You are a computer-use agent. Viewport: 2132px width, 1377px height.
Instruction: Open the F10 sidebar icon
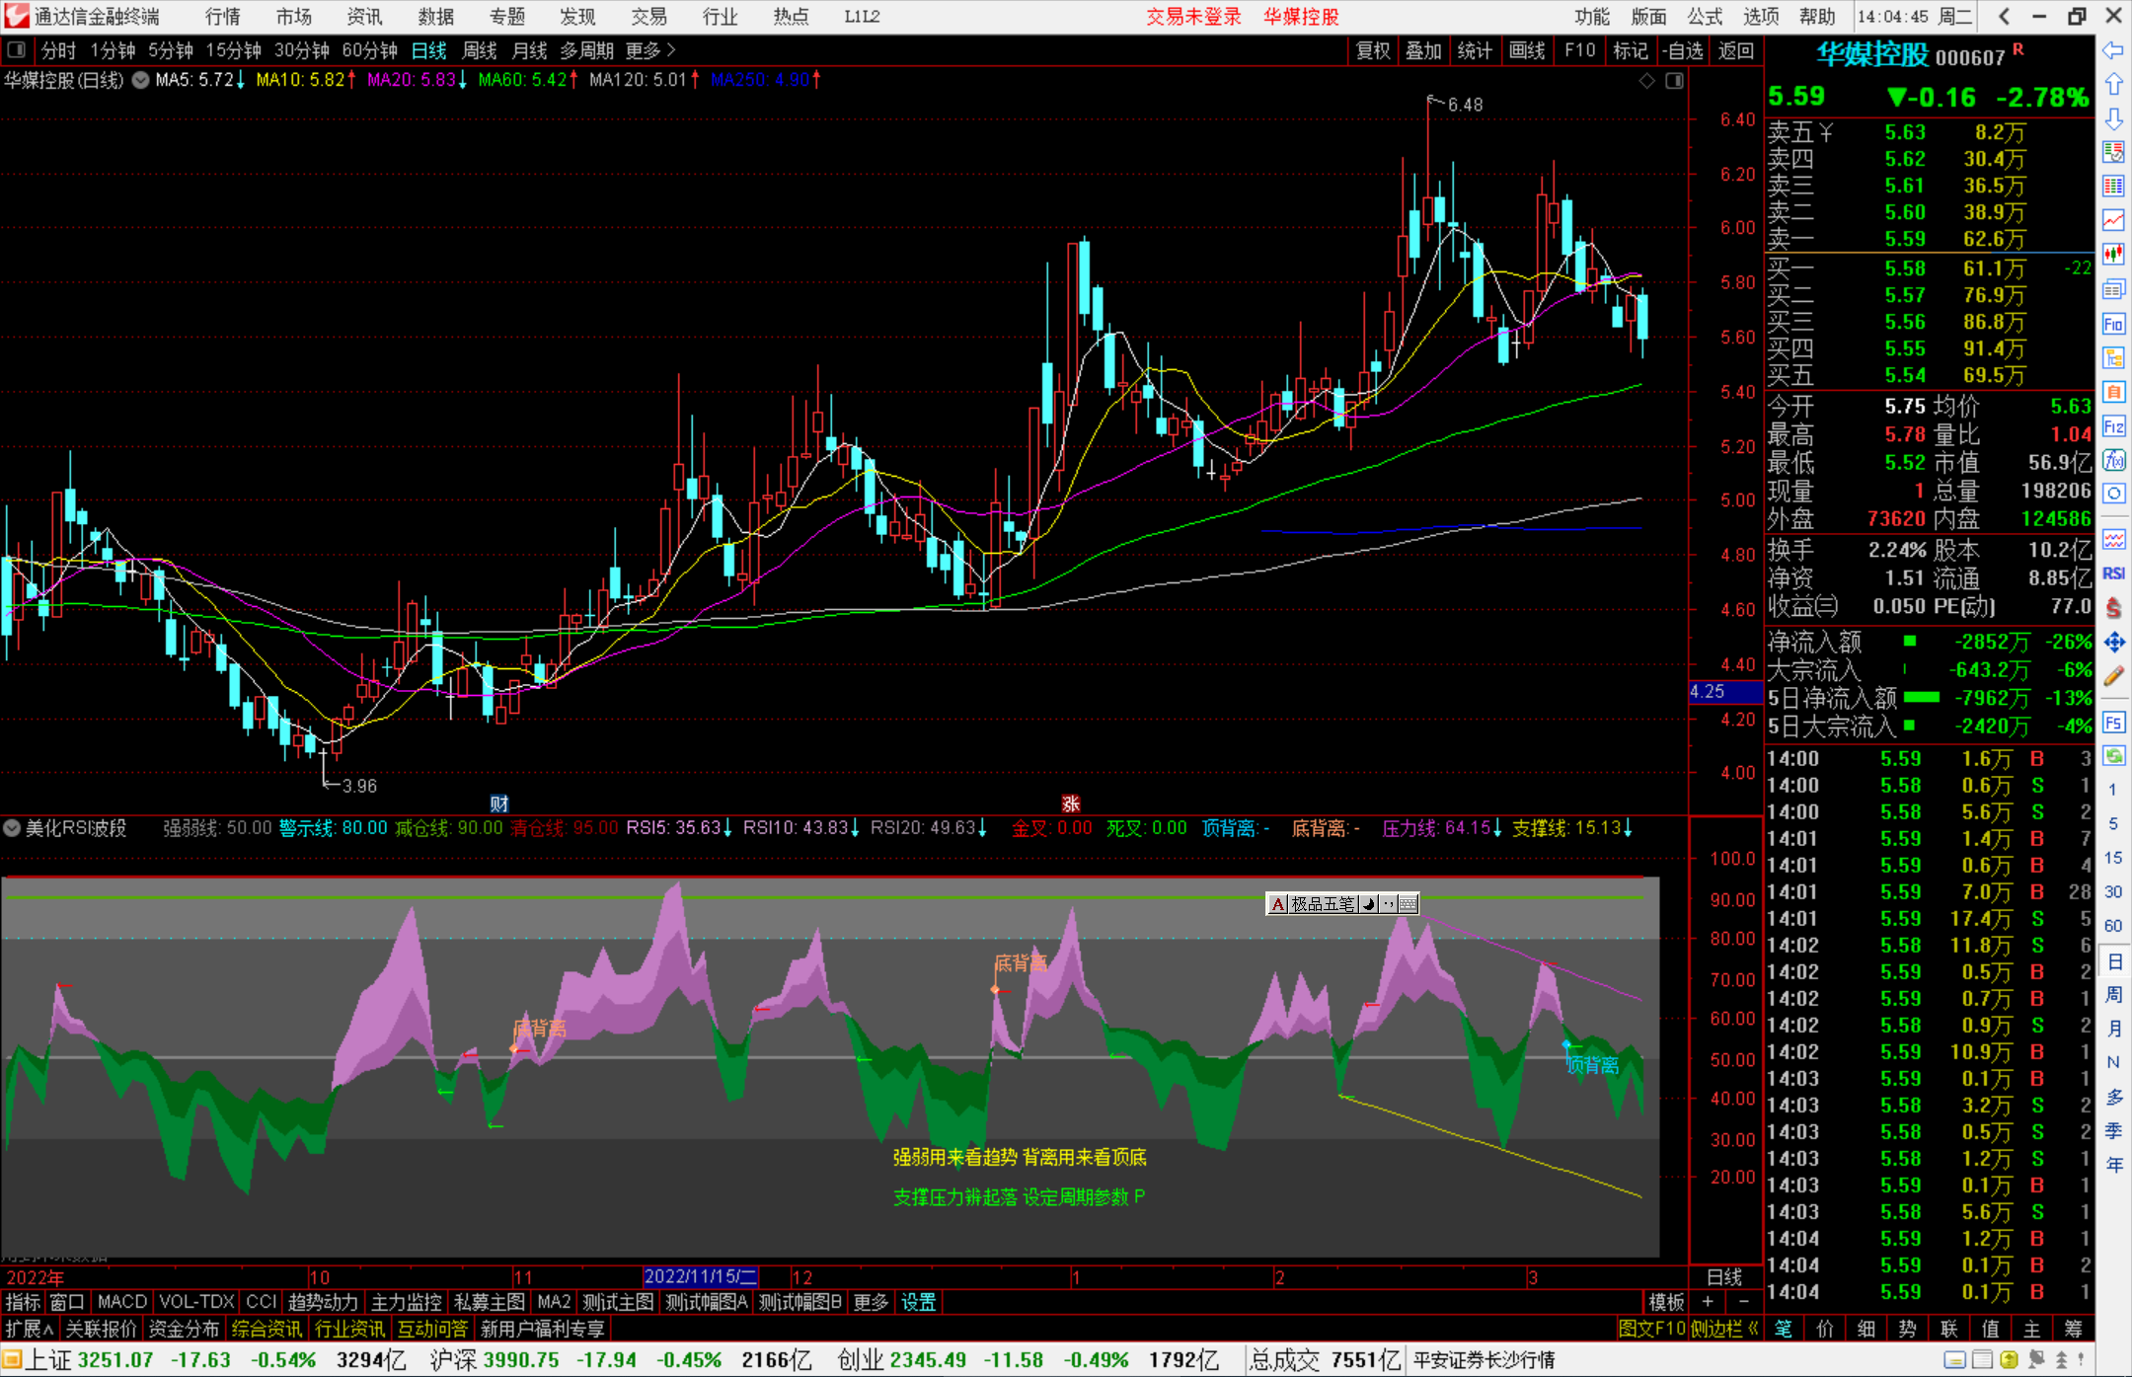tap(2113, 324)
